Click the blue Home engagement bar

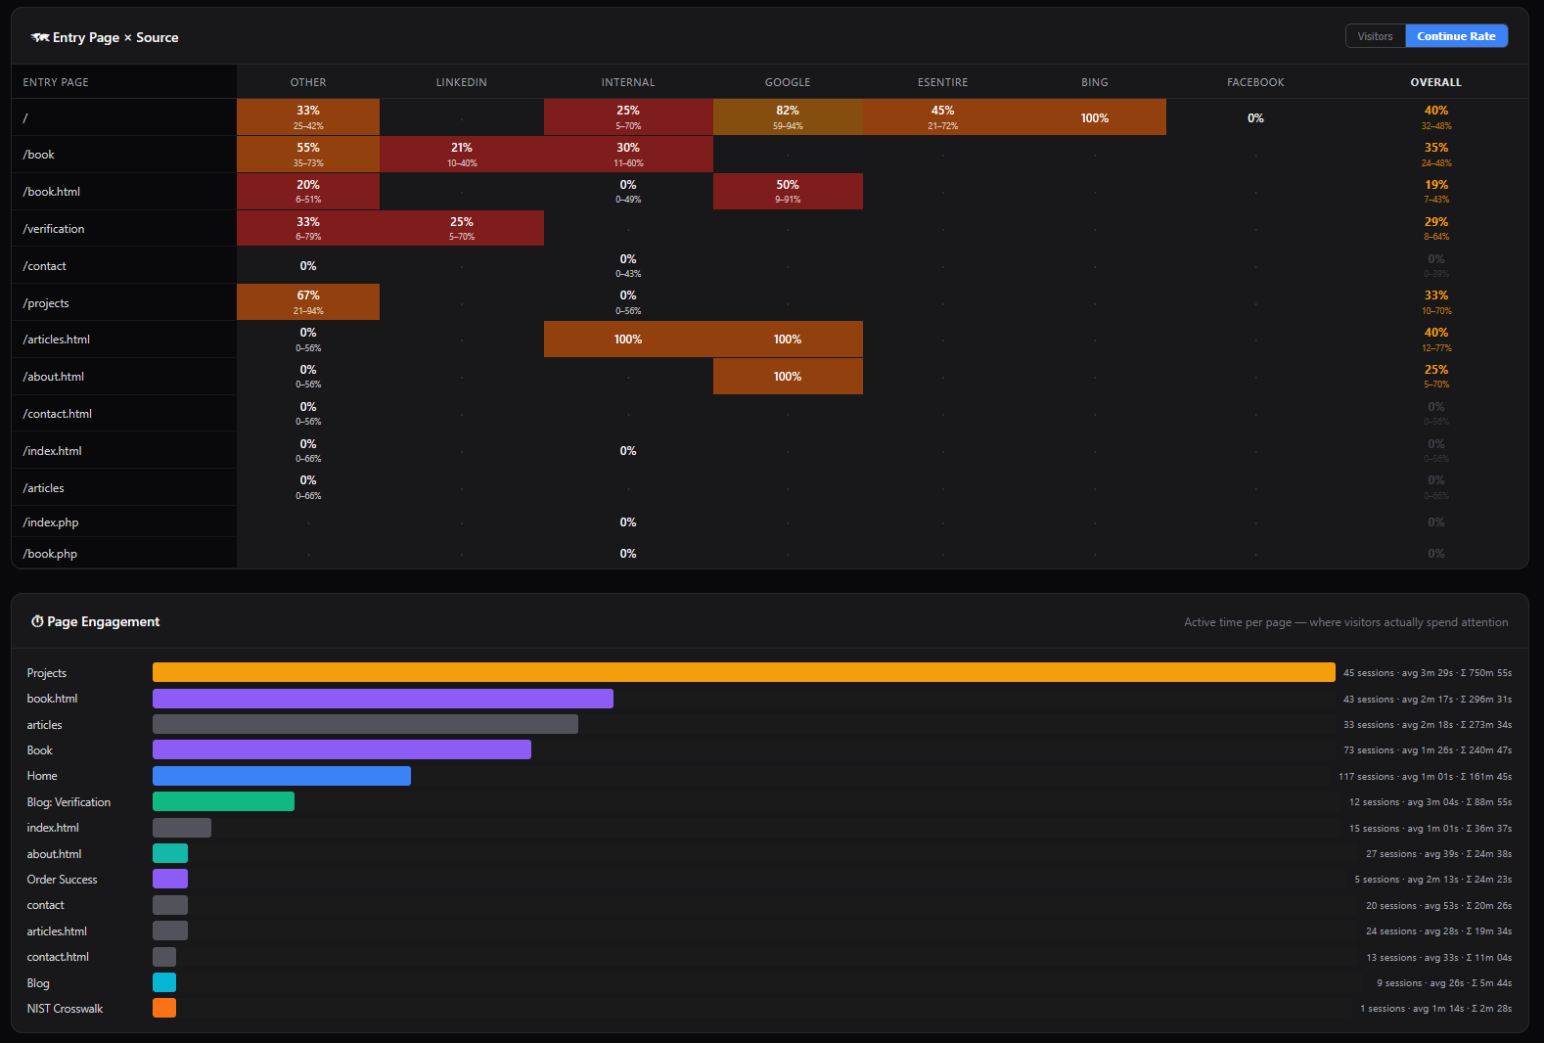(x=282, y=776)
